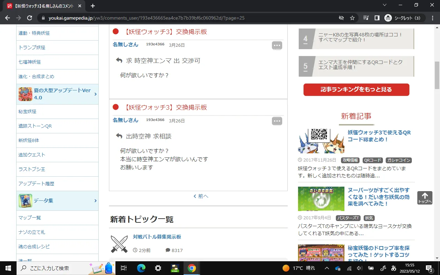Open article 秘宝妖怪のドロップ率を探ってみた
The height and width of the screenshot is (275, 440).
pyautogui.click(x=379, y=253)
